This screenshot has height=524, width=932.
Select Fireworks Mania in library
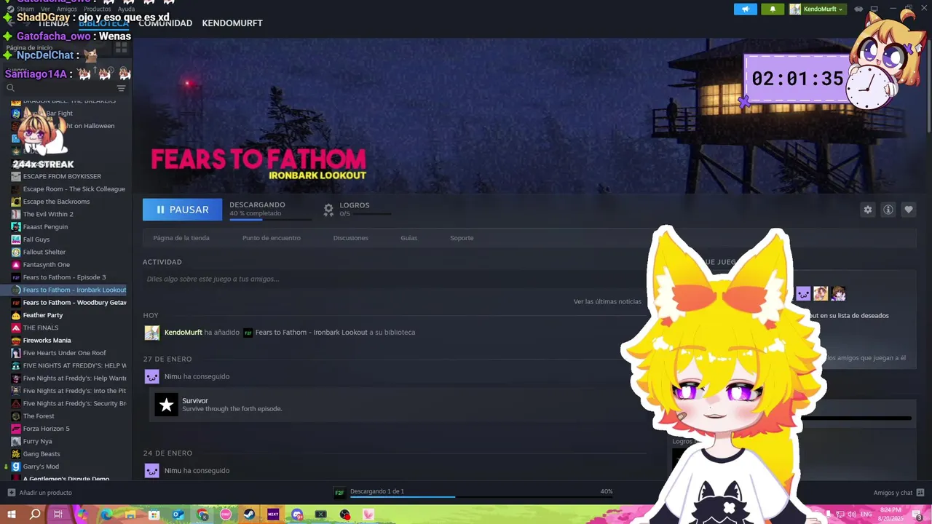tap(47, 341)
